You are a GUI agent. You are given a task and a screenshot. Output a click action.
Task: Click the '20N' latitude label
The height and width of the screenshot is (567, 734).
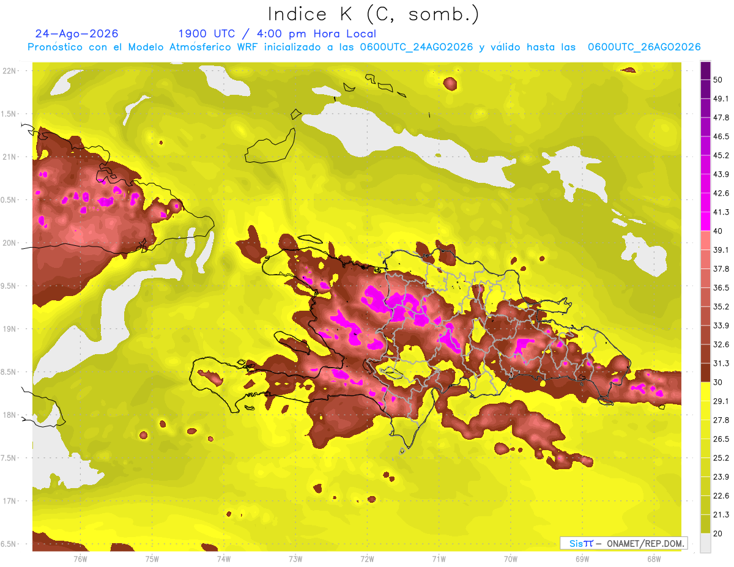9,243
